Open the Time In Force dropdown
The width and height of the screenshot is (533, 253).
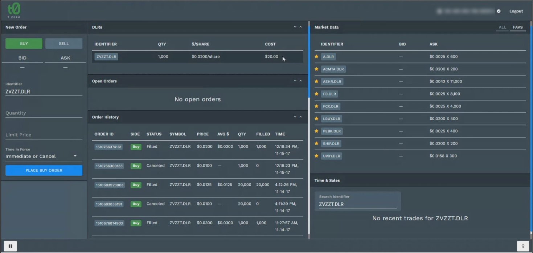pos(44,156)
